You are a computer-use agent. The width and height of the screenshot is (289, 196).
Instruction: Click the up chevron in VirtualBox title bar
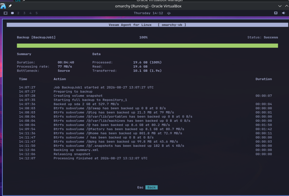pos(287,6)
